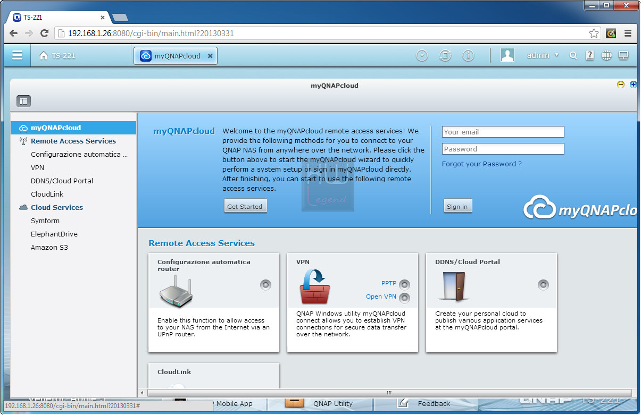The width and height of the screenshot is (641, 415).
Task: Click the Chrome bookmark star icon
Action: click(594, 33)
